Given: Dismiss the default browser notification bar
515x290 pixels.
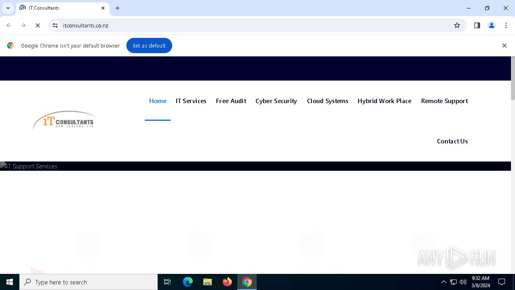Looking at the screenshot, I should pyautogui.click(x=504, y=46).
